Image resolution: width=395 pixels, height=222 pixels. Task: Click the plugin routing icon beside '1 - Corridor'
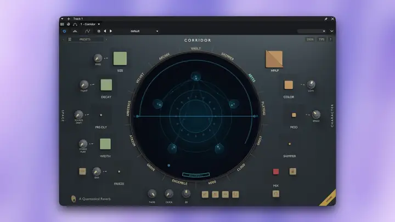tap(75, 24)
